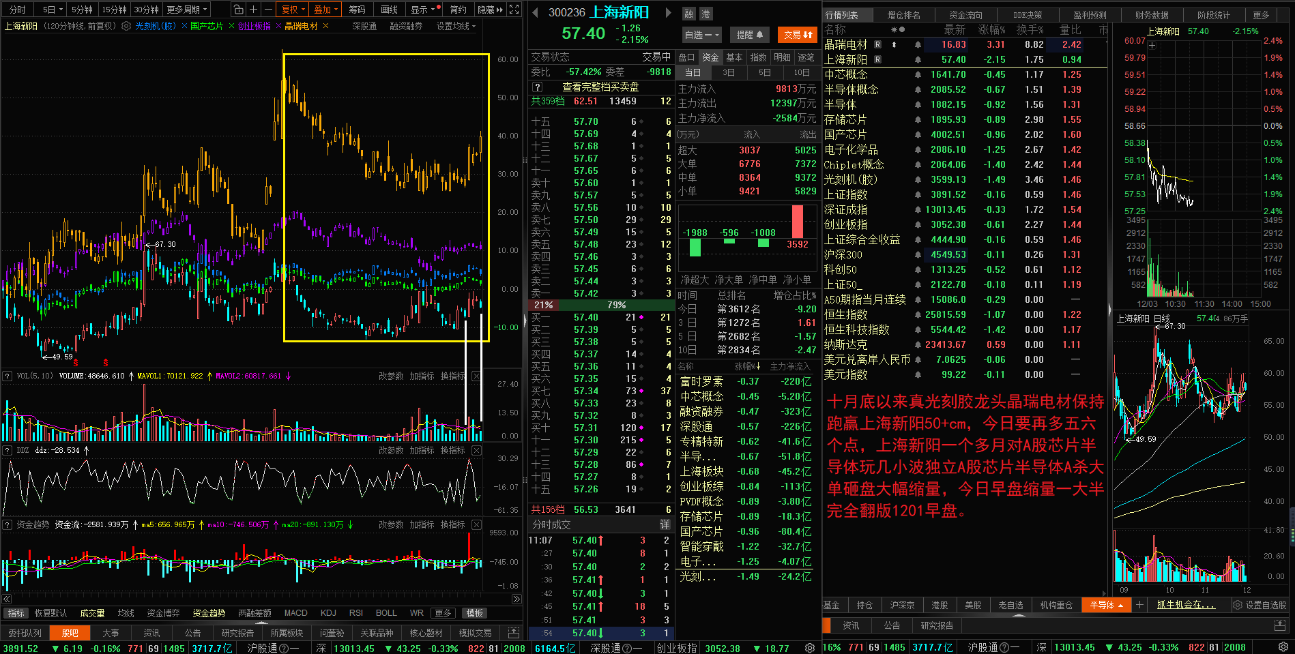Go to previous stock using left arrow

(x=535, y=12)
